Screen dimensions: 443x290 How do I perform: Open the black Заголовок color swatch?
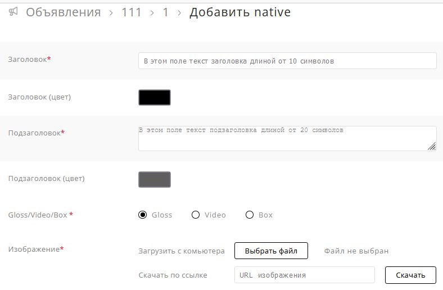[155, 97]
